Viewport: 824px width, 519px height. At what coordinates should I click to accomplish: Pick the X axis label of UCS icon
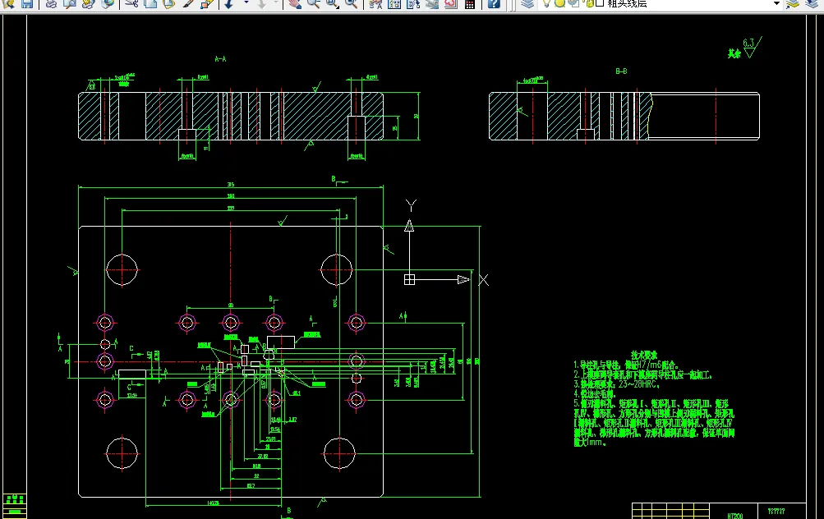[x=484, y=280]
